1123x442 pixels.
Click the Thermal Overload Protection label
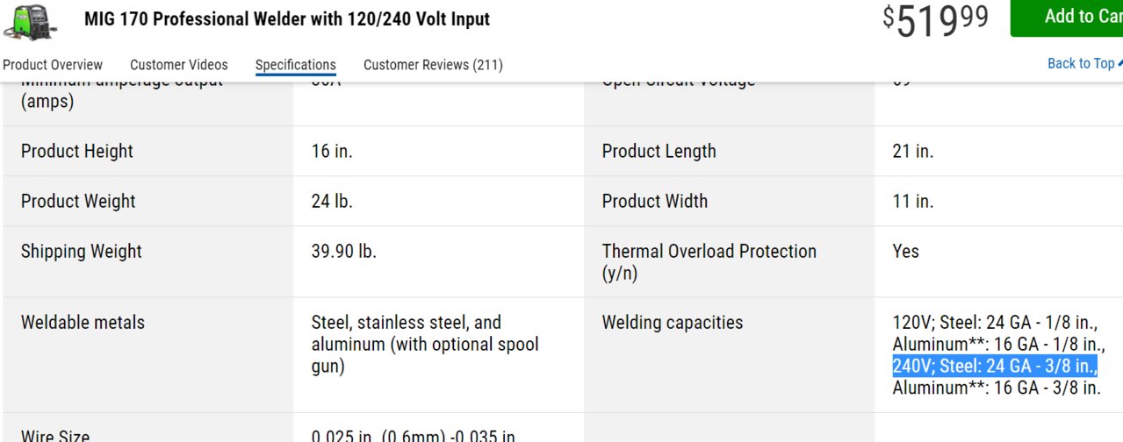[709, 262]
